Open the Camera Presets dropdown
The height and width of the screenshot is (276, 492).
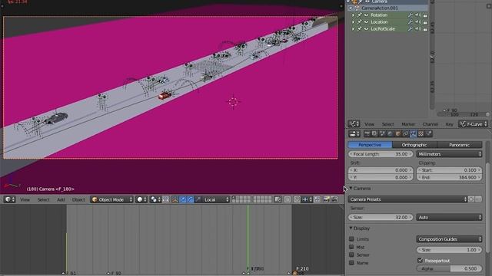click(x=407, y=199)
